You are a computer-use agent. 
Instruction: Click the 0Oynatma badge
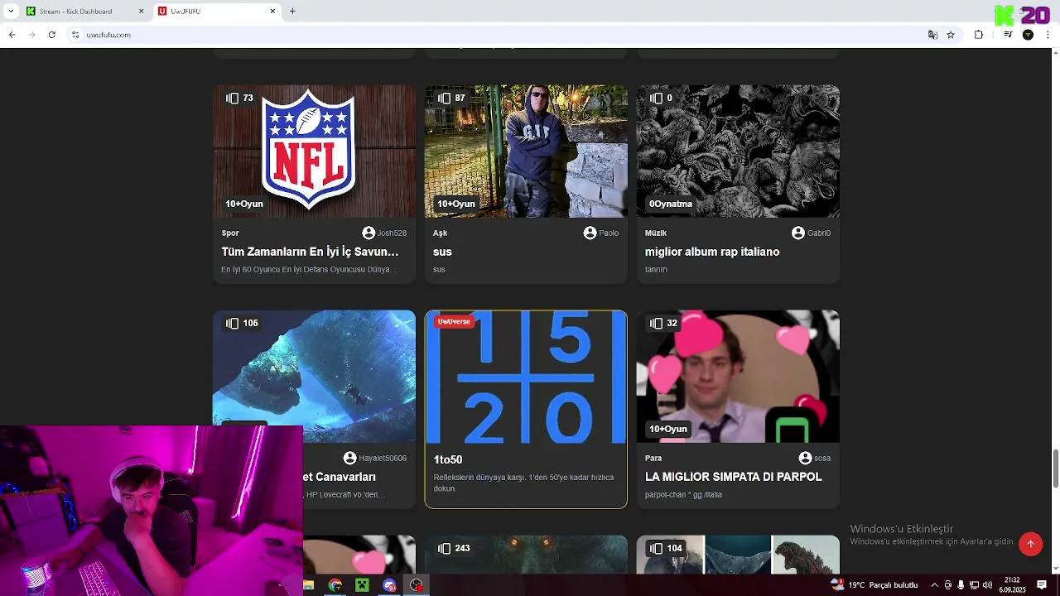(671, 204)
